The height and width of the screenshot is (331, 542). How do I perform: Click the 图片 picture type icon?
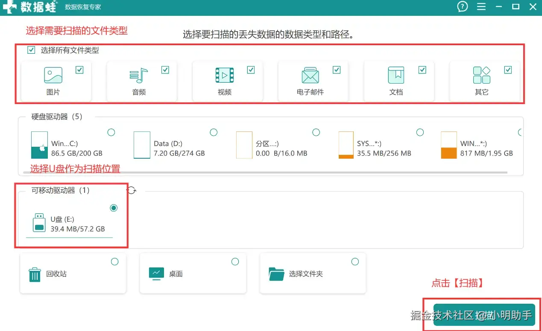tap(53, 75)
